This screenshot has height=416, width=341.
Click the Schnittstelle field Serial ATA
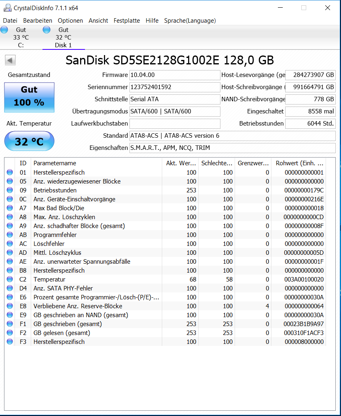(x=175, y=99)
